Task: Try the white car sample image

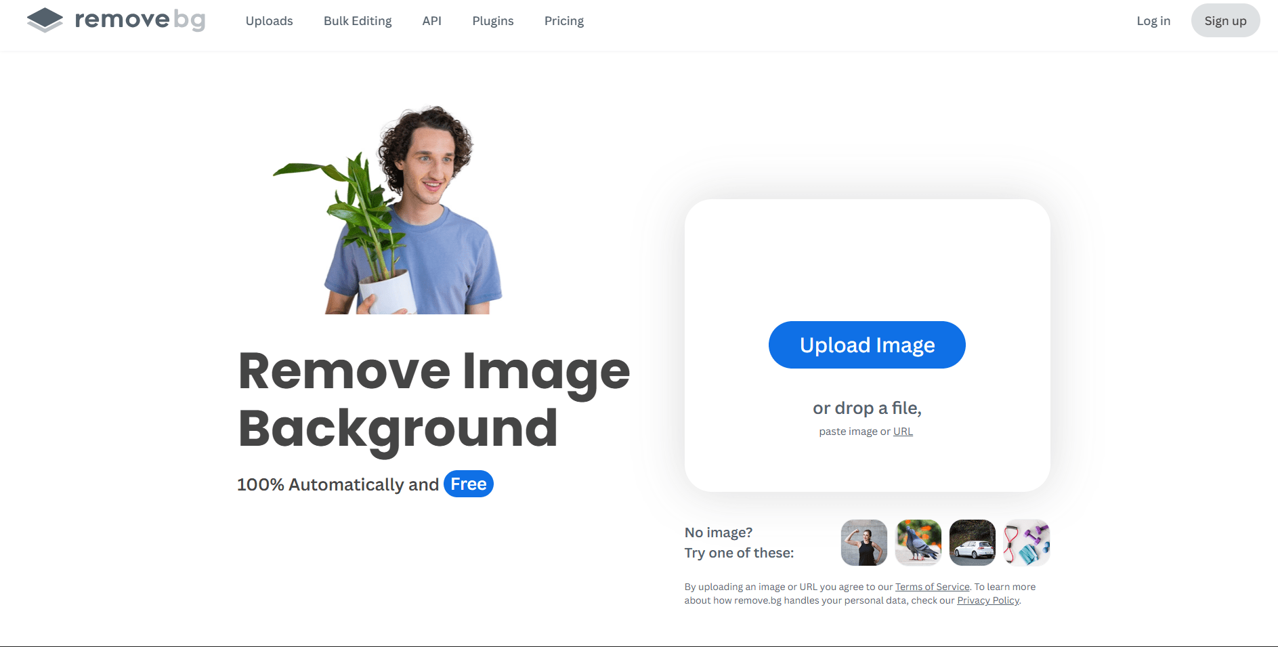Action: click(x=973, y=543)
